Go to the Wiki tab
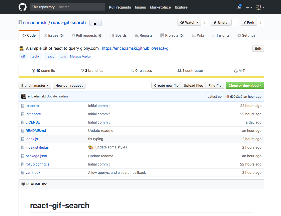Viewport: 281px width, 216px height. [198, 35]
